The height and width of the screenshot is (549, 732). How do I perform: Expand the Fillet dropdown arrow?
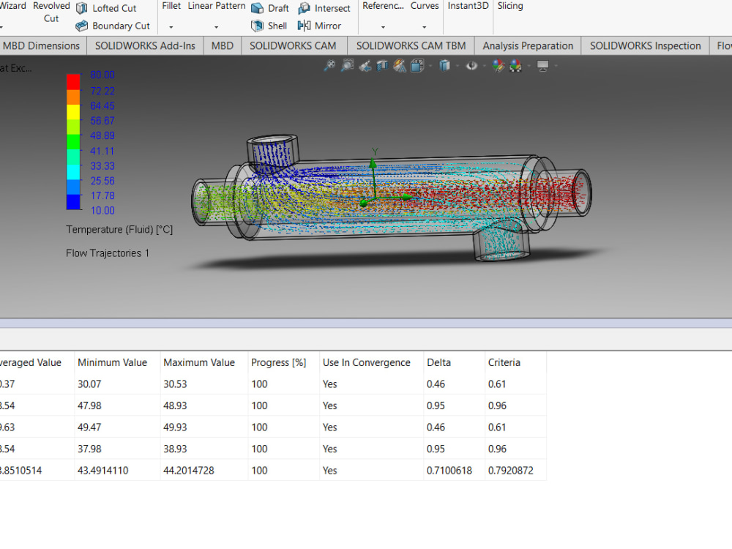pos(171,27)
